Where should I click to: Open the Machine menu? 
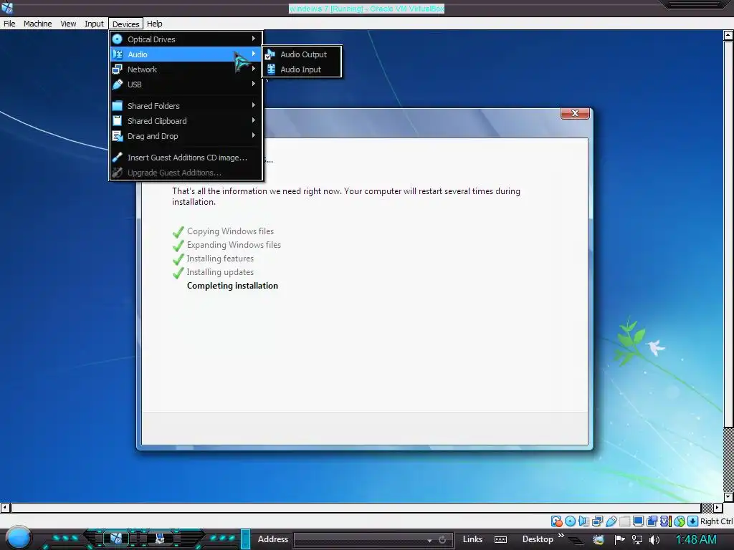(x=38, y=24)
